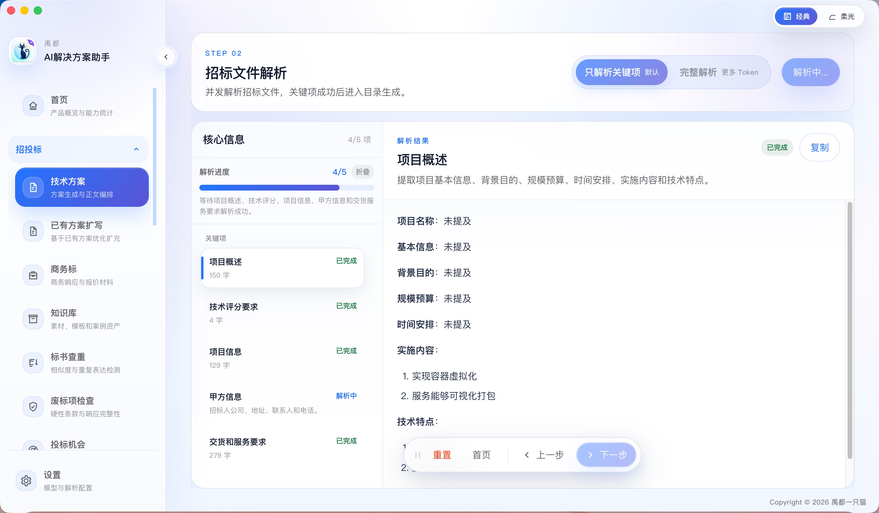Screen dimensions: 879x513
Task: Switch to 经典 theme
Action: coord(796,16)
